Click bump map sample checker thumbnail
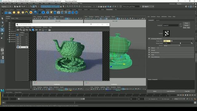The width and height of the screenshot is (197, 111). 167,33
